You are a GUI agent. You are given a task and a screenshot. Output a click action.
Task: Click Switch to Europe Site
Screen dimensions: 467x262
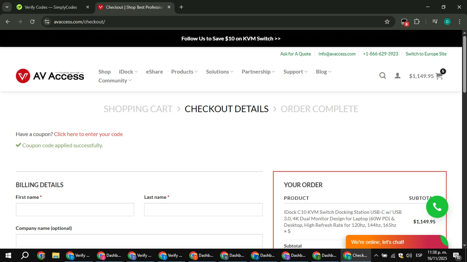pyautogui.click(x=426, y=54)
